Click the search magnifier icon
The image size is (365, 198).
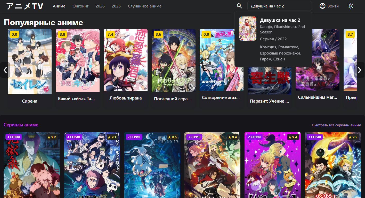[x=239, y=6]
